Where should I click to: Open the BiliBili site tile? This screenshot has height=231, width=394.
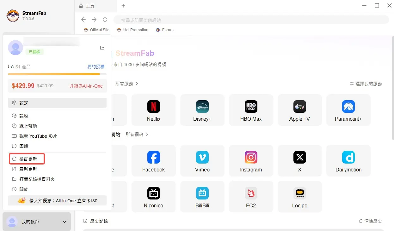pos(202,197)
